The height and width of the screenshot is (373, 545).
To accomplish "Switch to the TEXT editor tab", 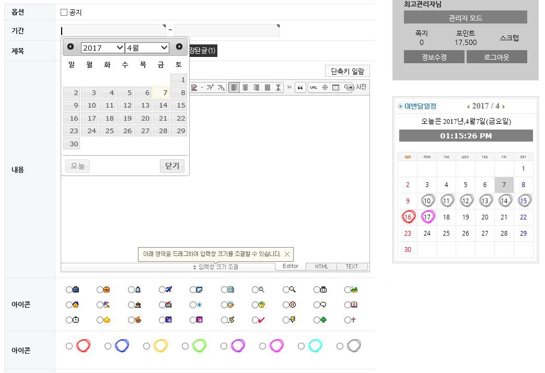I will click(352, 267).
